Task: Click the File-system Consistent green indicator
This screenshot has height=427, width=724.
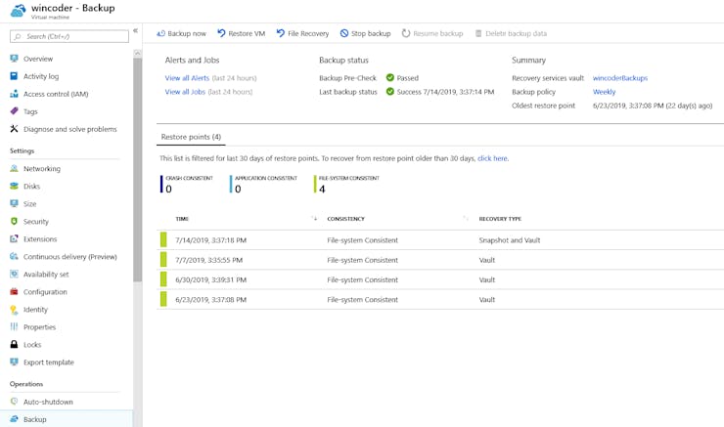Action: (x=315, y=185)
